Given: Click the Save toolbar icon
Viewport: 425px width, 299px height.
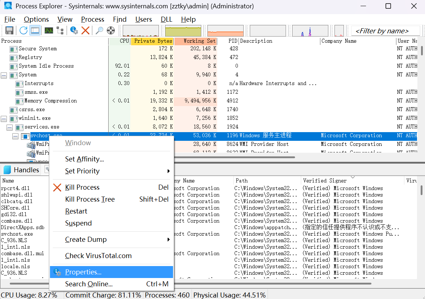Looking at the screenshot, I should pyautogui.click(x=9, y=30).
